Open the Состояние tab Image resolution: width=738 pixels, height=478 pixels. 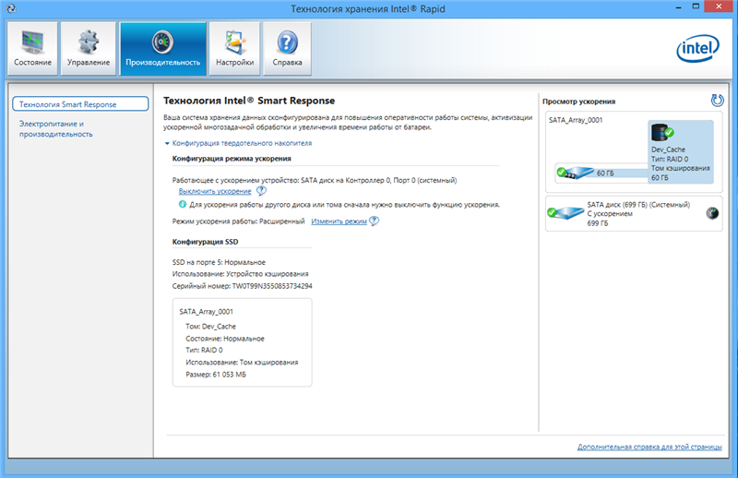[x=32, y=49]
